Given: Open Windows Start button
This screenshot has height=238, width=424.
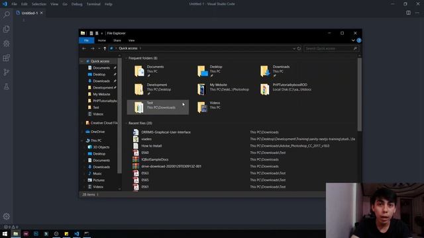Looking at the screenshot, I should coord(5,233).
